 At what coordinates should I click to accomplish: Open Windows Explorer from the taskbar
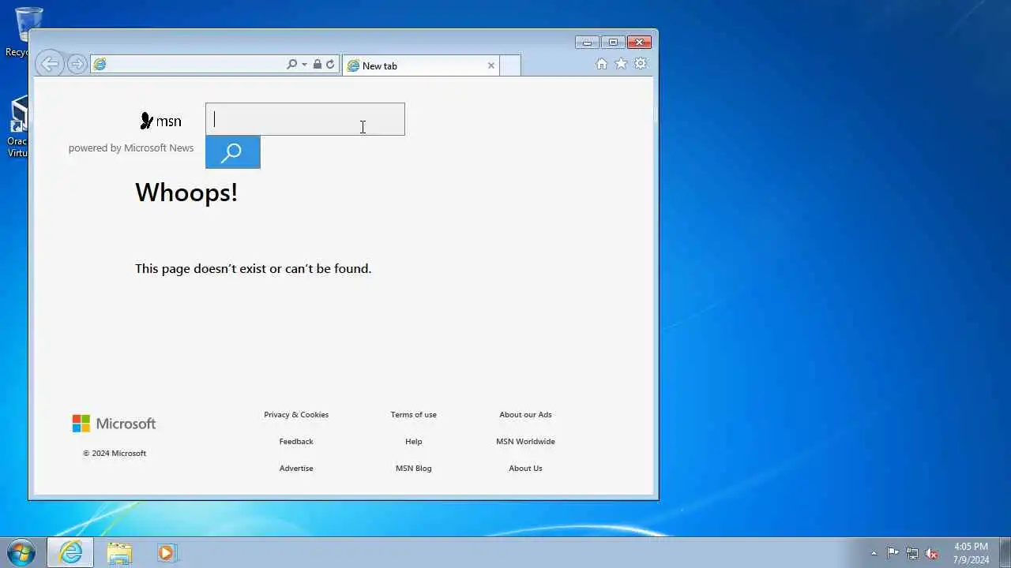119,552
